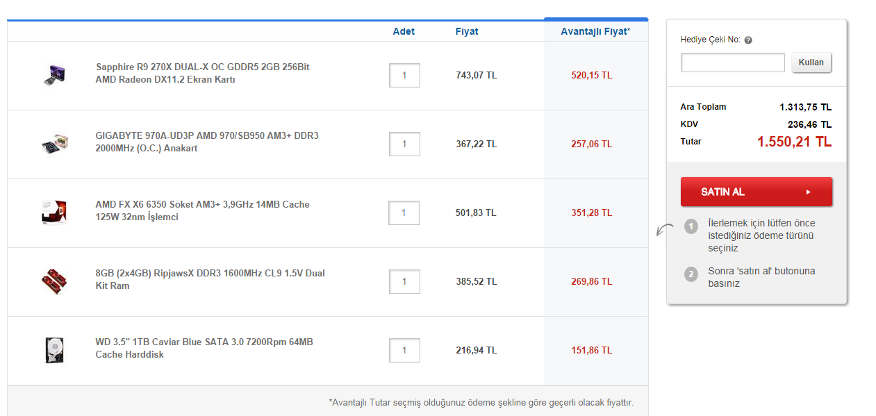Click the Sapphire R9 270X graphics card thumbnail
Screen dimensions: 876x416
point(53,75)
